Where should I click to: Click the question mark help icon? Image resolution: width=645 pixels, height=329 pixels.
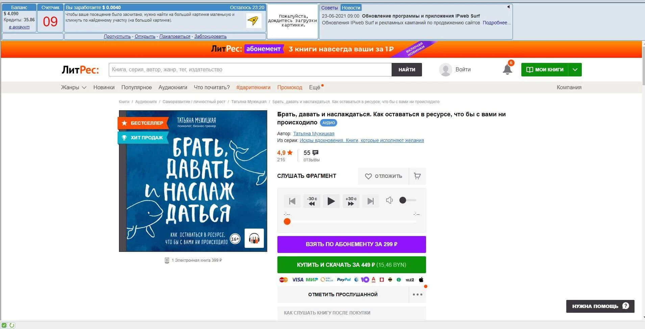(625, 306)
